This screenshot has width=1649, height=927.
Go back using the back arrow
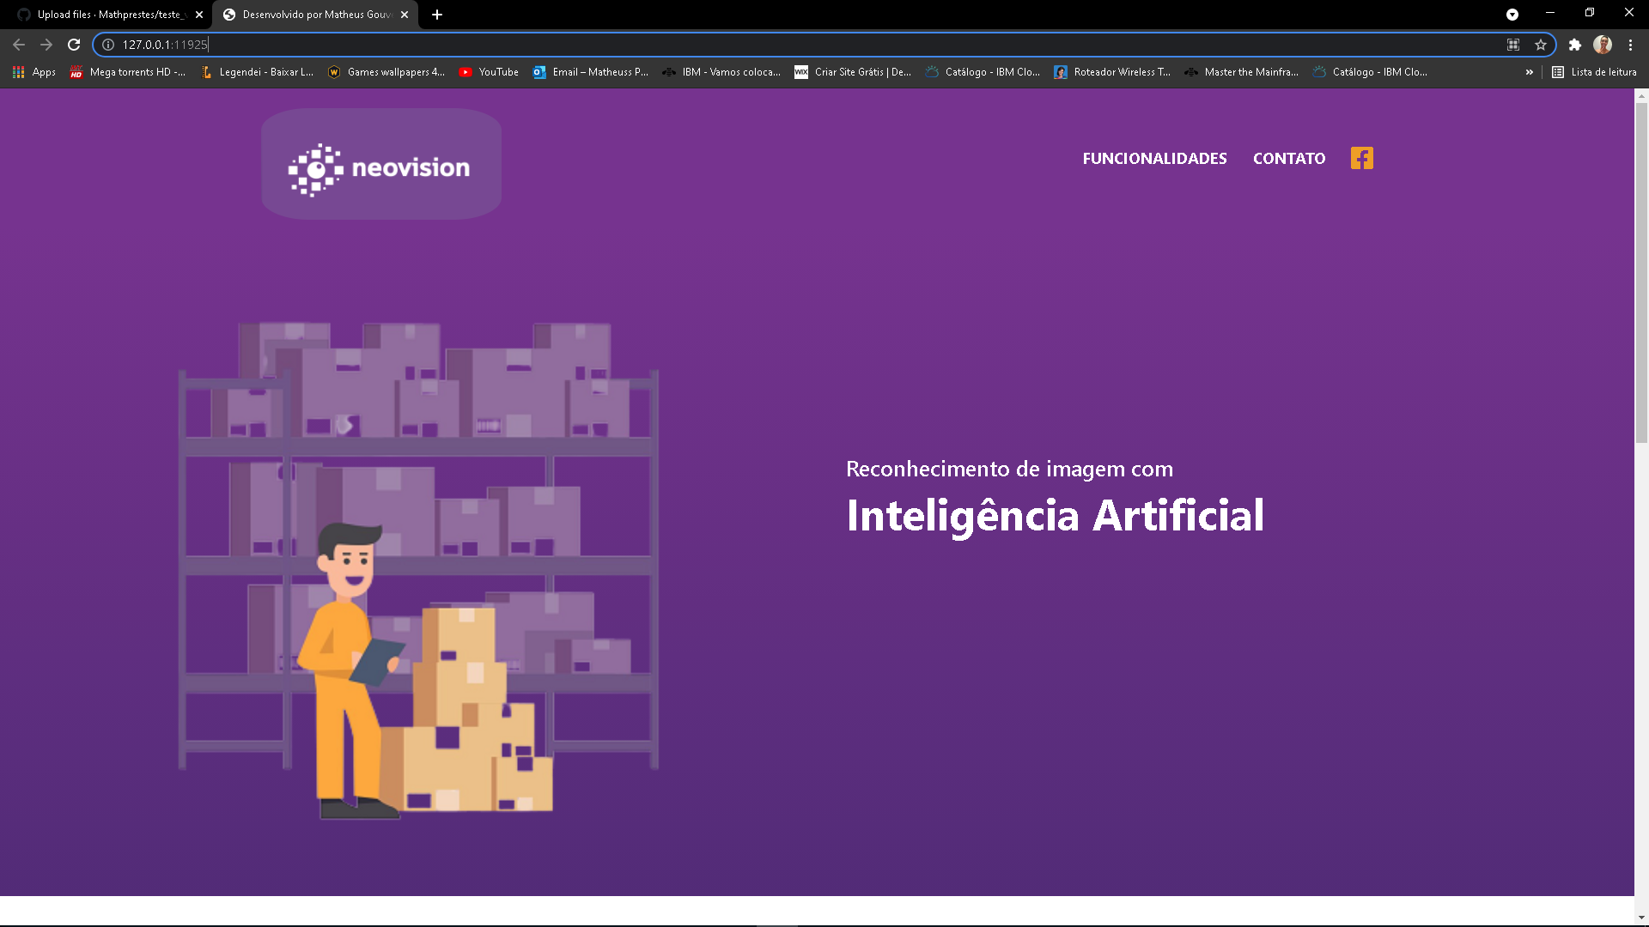point(19,45)
